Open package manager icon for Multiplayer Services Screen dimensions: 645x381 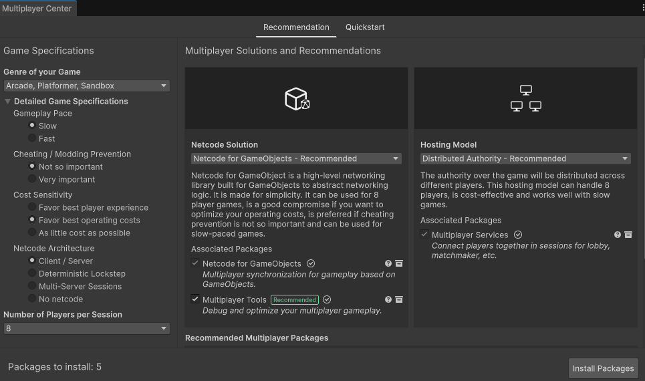coord(628,235)
